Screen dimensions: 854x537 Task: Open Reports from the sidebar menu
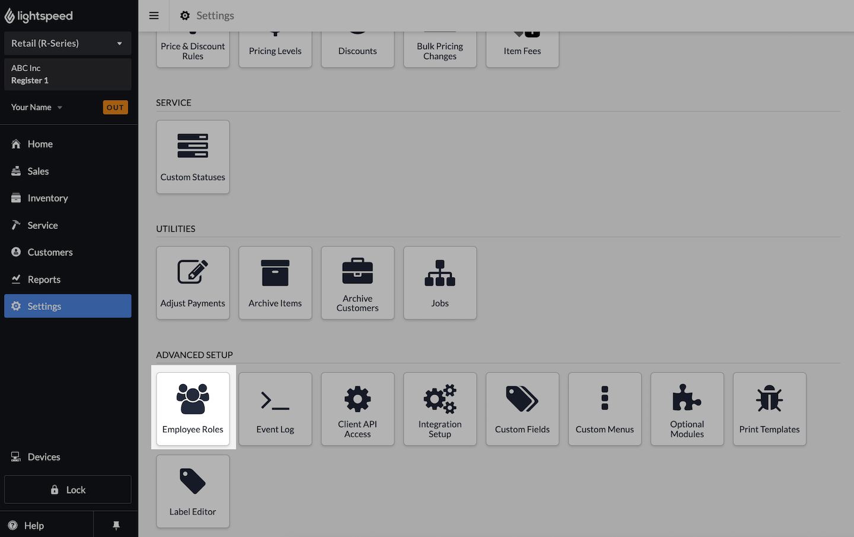pos(44,279)
